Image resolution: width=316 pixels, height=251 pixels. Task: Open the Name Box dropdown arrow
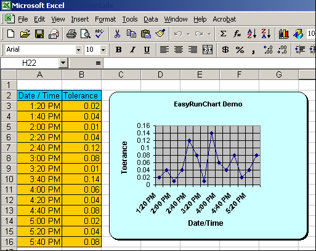(63, 63)
